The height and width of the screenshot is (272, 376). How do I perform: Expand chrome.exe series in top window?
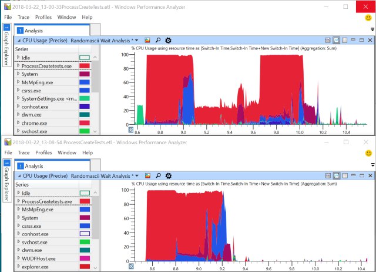(x=18, y=123)
